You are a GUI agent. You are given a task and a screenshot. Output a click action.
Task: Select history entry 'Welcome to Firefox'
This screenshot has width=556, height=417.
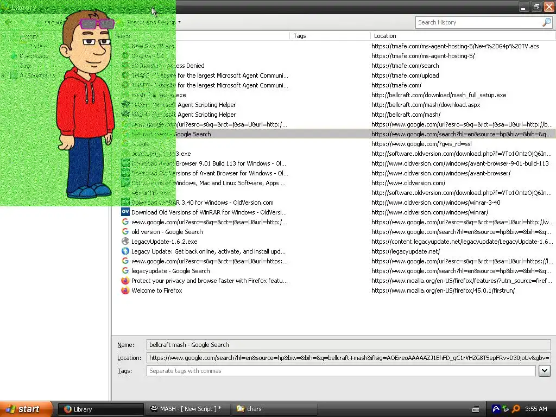pos(157,290)
